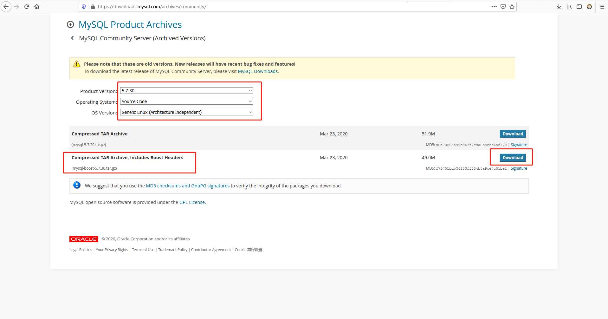
Task: Open the Firefox account avatar
Action: [x=589, y=7]
